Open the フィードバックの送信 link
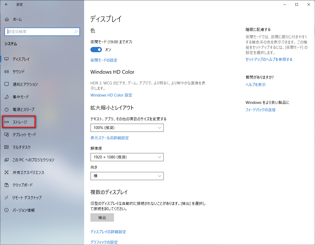This screenshot has height=245, width=315. coord(260,110)
